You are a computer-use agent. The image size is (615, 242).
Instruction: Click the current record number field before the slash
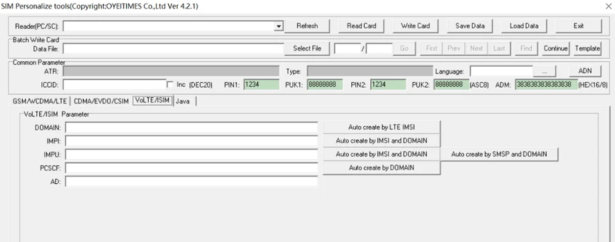[347, 48]
